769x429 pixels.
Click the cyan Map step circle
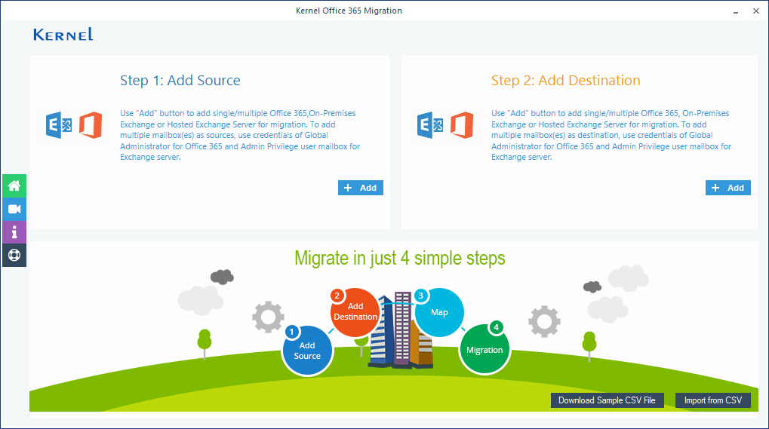[x=439, y=312]
